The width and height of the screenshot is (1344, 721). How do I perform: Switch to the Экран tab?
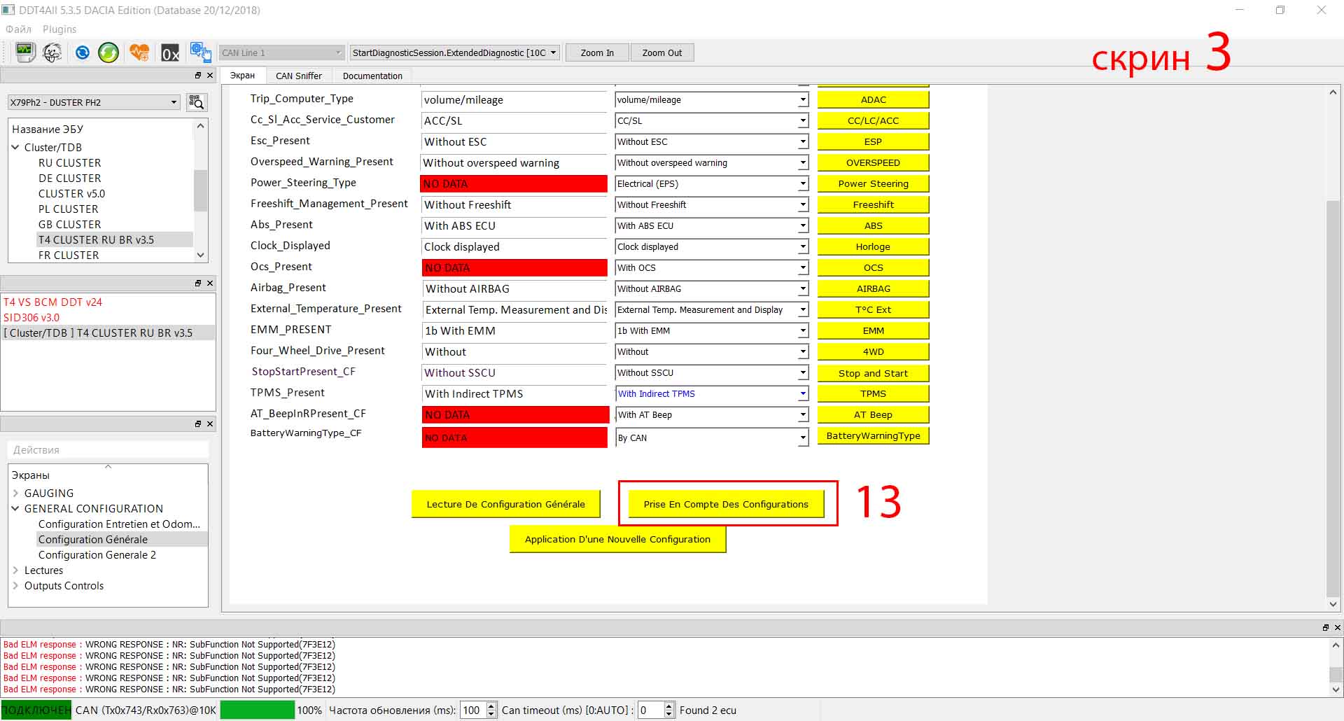(x=242, y=76)
